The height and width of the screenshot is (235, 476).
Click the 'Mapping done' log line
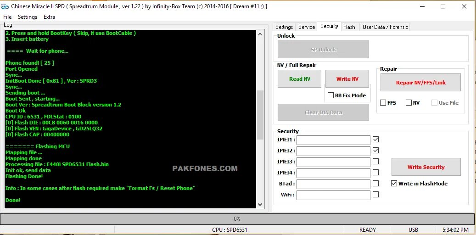pyautogui.click(x=24, y=158)
